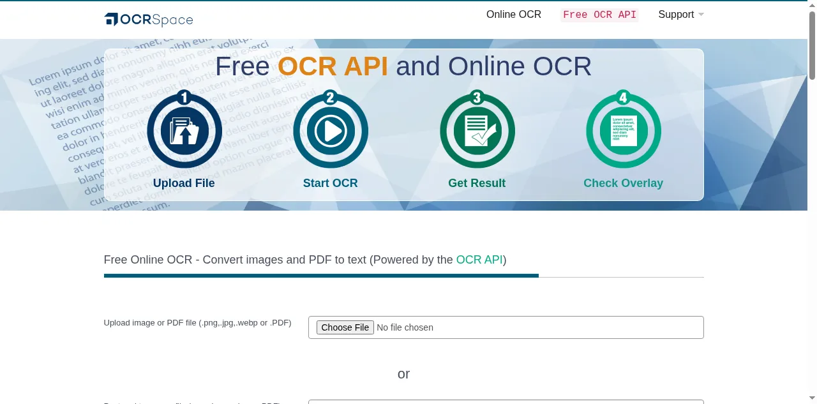Click the 'Upload image or PDF file' label
Viewport: 817px width, 404px height.
(198, 323)
